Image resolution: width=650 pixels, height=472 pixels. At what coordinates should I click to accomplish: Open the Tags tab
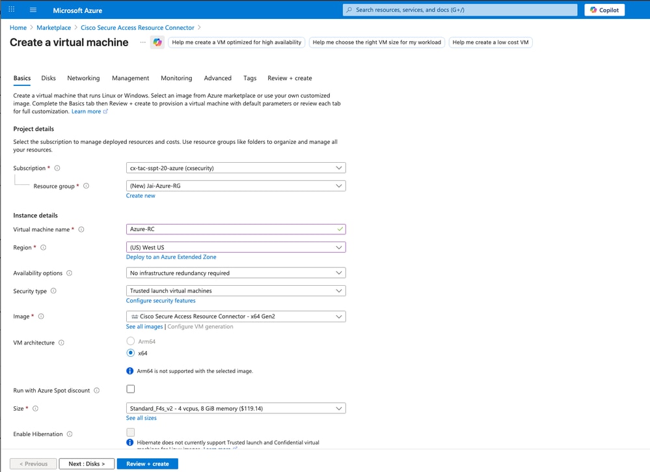(250, 77)
